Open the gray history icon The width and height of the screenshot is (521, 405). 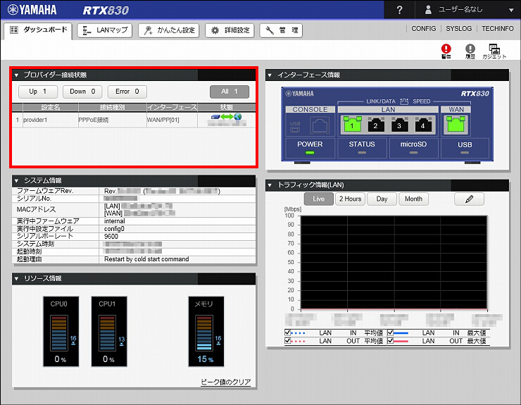[470, 51]
